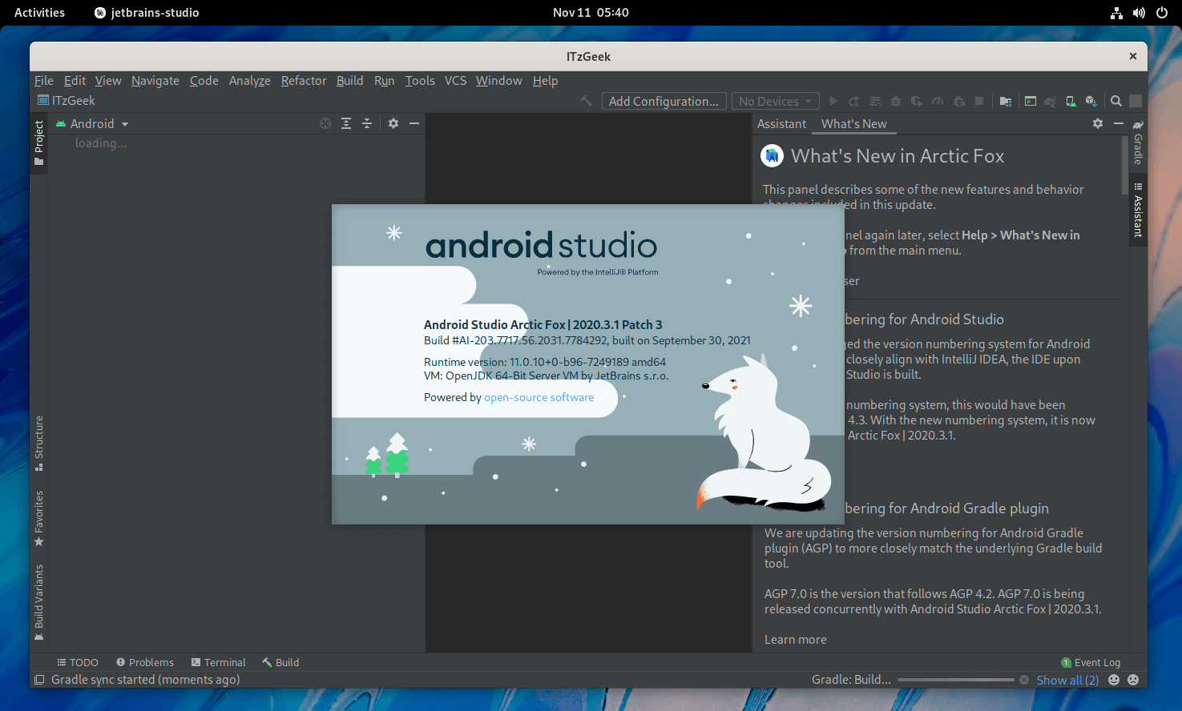Click the Add Configuration... button

664,101
